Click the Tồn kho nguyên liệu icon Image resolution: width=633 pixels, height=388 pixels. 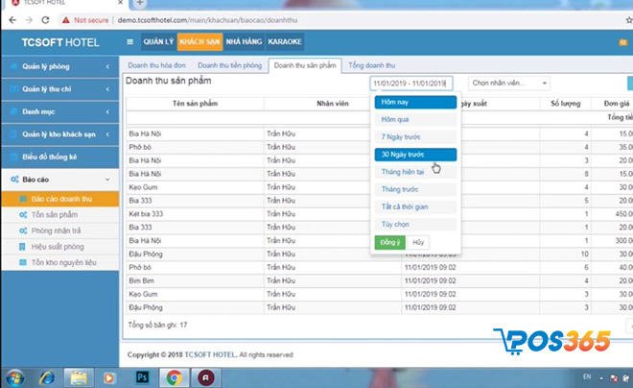tap(23, 263)
